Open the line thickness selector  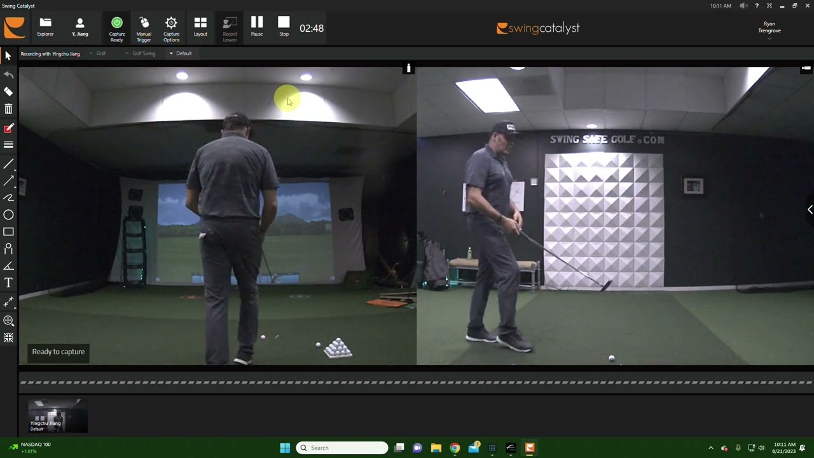click(x=8, y=145)
